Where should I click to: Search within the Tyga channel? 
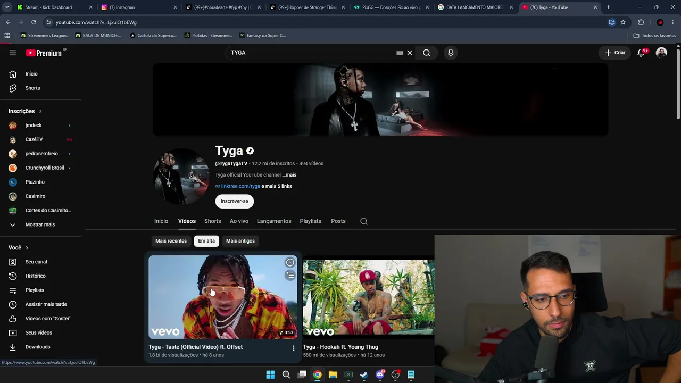pos(364,221)
